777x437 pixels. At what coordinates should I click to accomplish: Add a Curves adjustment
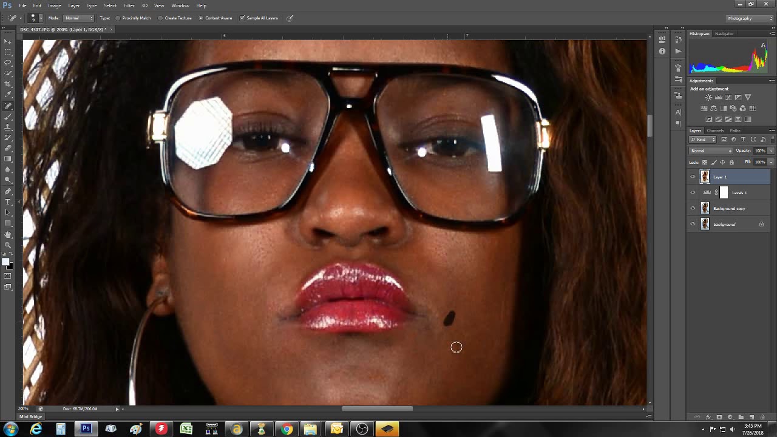[728, 97]
